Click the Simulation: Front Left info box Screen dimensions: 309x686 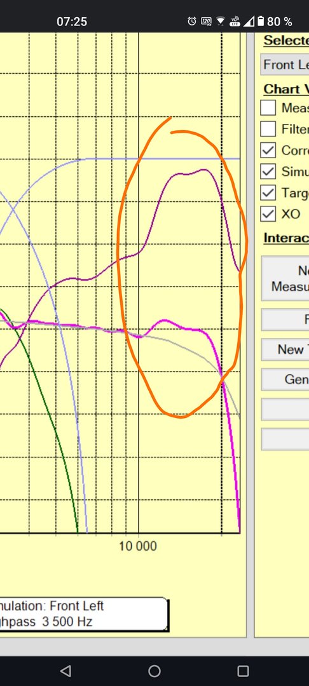pos(84,614)
